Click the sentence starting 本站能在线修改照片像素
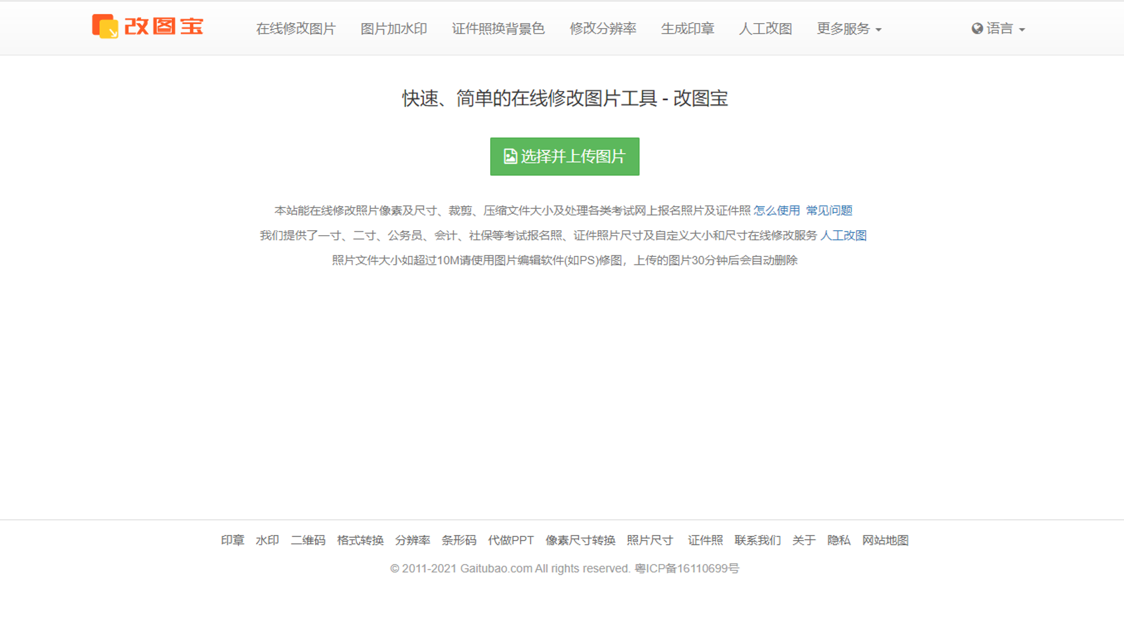The image size is (1124, 618). click(513, 210)
